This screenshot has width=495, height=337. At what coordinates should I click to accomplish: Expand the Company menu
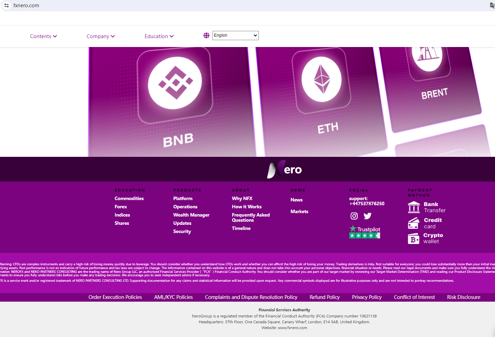pyautogui.click(x=101, y=36)
